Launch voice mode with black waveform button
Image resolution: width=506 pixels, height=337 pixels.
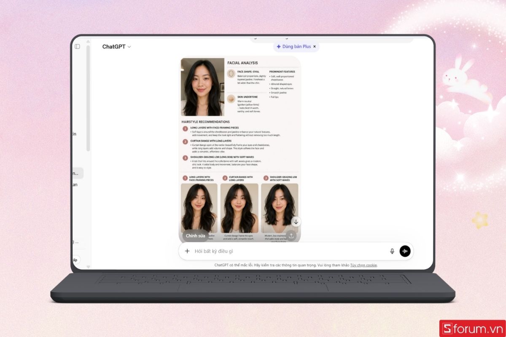[405, 251]
